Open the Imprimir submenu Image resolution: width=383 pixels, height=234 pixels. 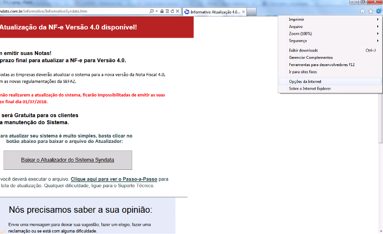(x=330, y=19)
